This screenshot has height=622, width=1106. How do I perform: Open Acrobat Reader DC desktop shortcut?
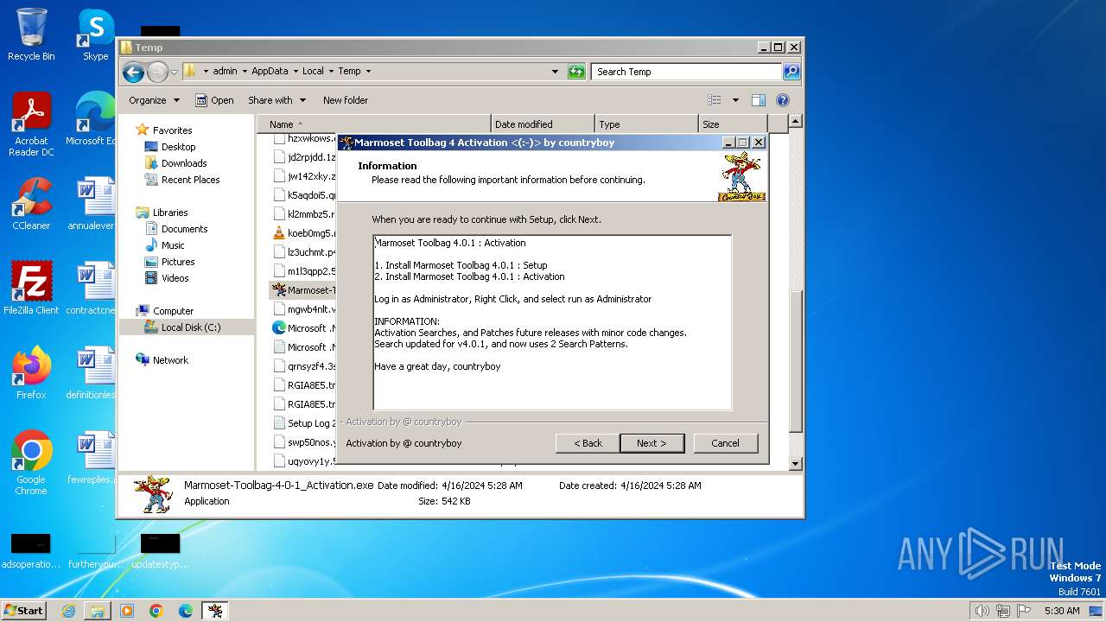pyautogui.click(x=31, y=125)
